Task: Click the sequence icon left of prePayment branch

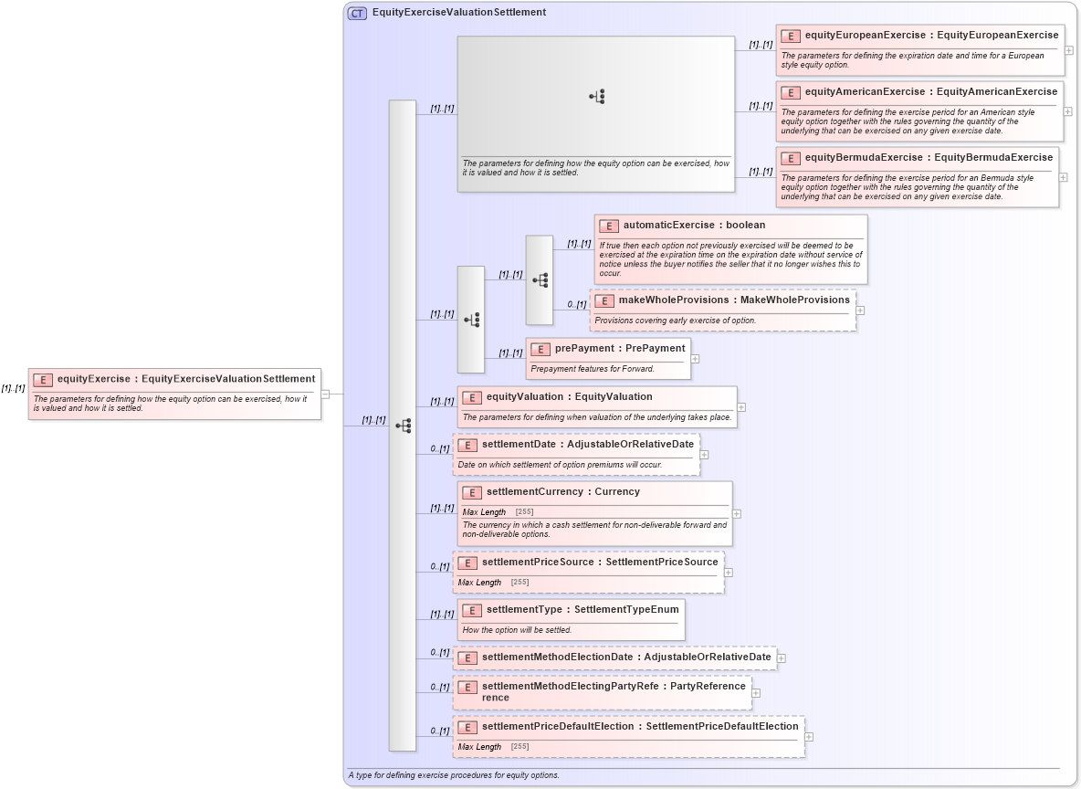Action: [471, 320]
